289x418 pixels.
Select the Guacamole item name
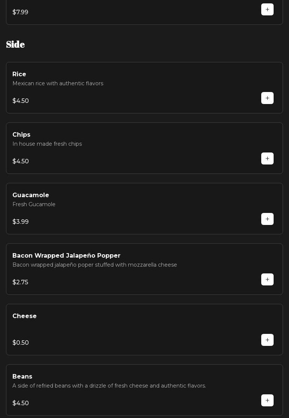(31, 195)
